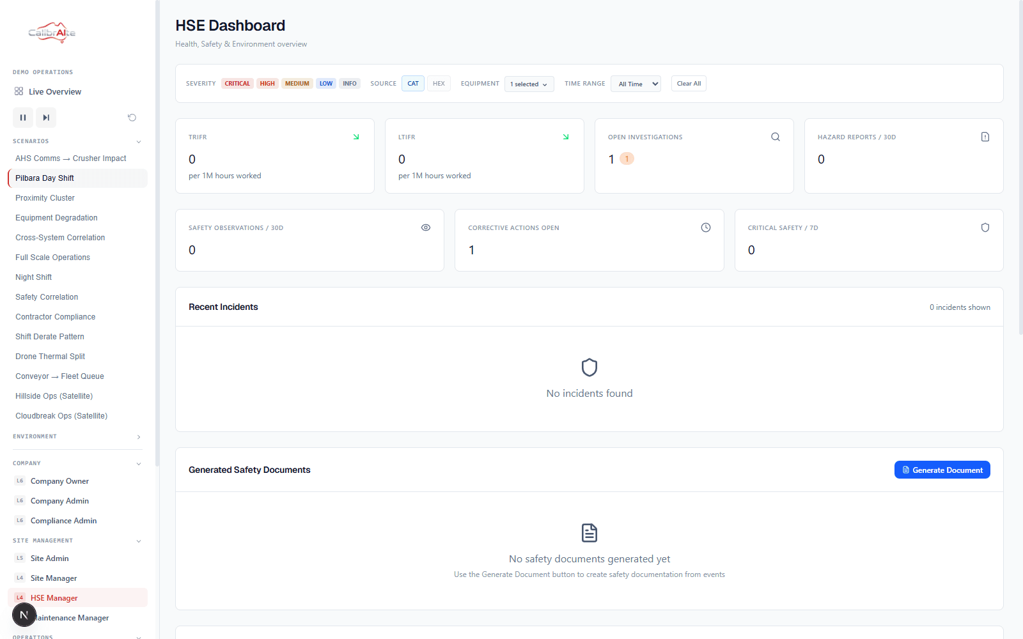Toggle the CRITICAL severity filter
Viewport: 1023px width, 639px height.
(x=237, y=84)
